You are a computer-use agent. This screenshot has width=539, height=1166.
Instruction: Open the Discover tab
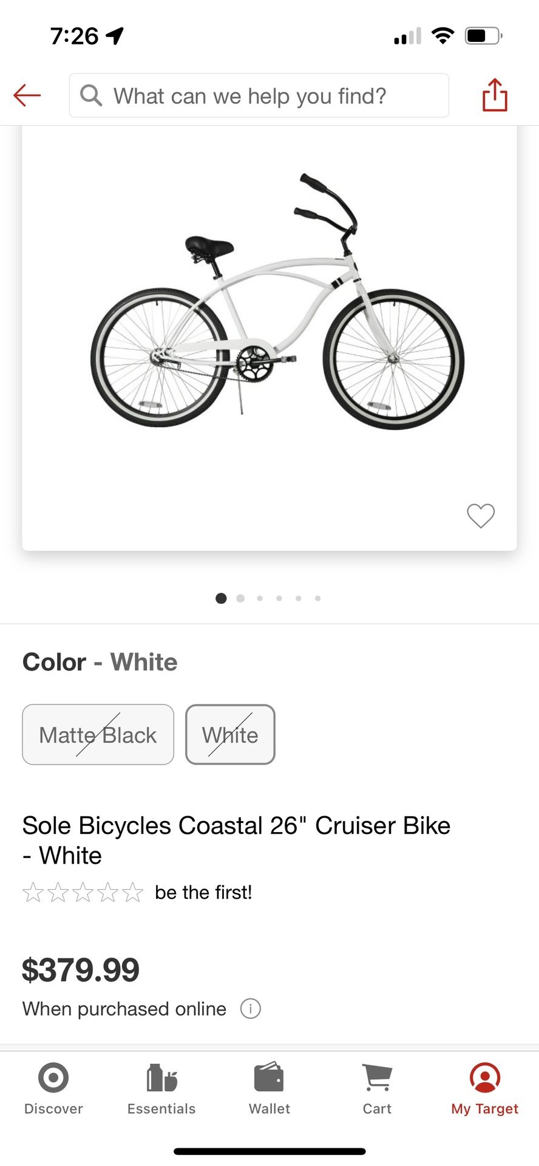click(x=53, y=1088)
